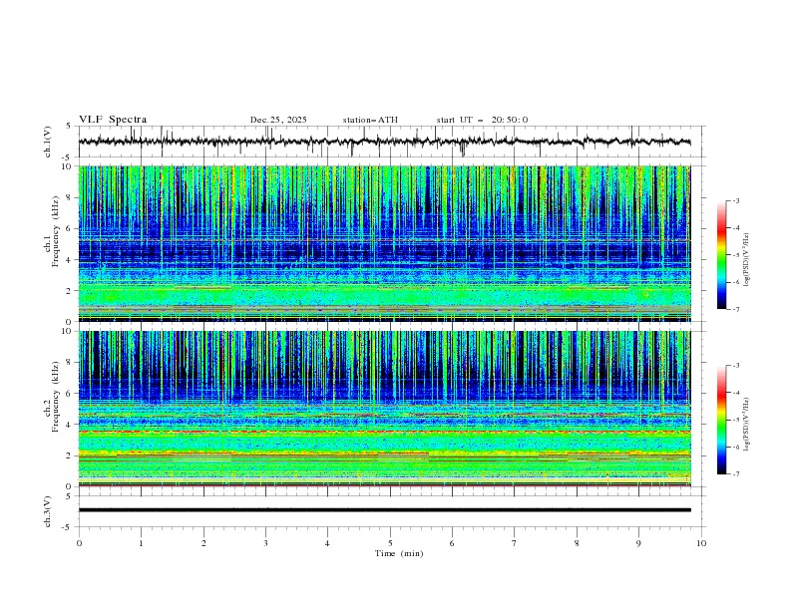Click the "ch.1(V)" waveform axis label
The image size is (790, 610).
(x=48, y=142)
